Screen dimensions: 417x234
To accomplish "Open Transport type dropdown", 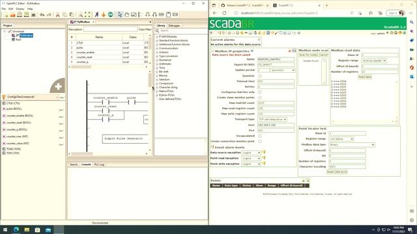I will tap(272, 120).
